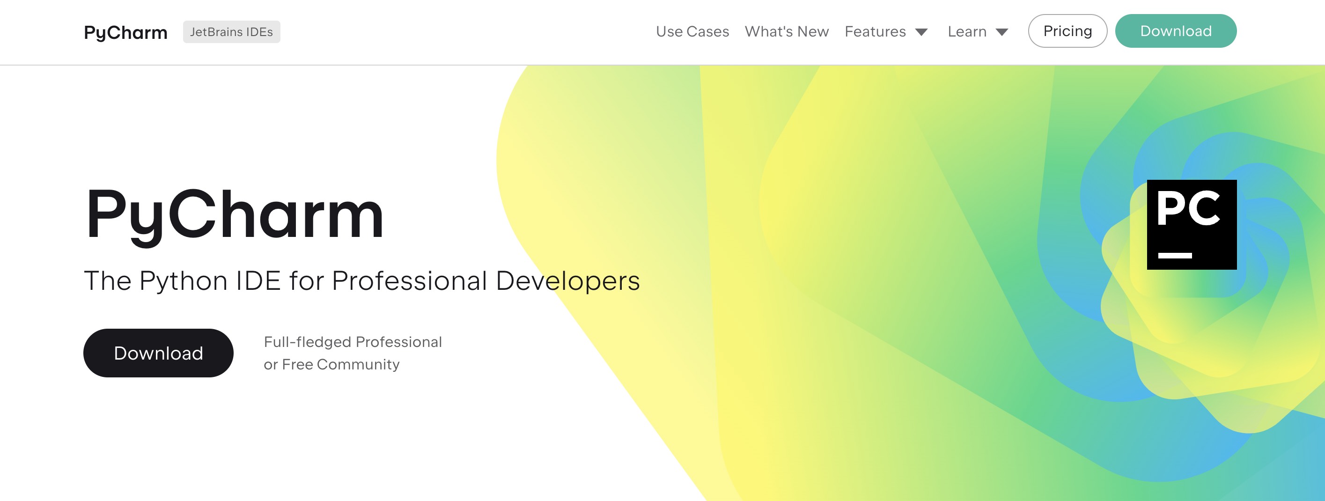1325x501 pixels.
Task: Expand the Features dropdown arrow
Action: pyautogui.click(x=921, y=32)
